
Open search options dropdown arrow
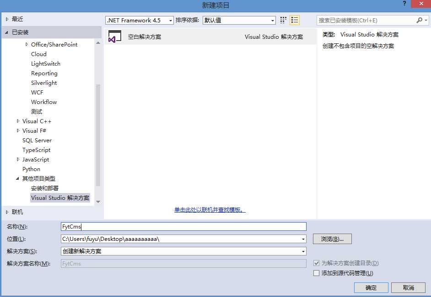(426, 20)
